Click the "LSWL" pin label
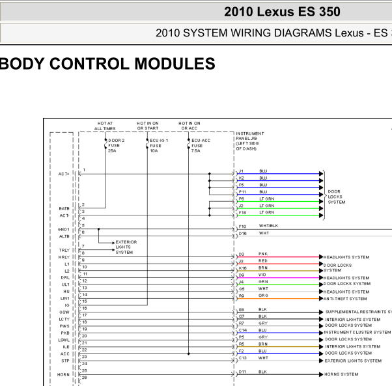392x386 pixels. tap(64, 340)
